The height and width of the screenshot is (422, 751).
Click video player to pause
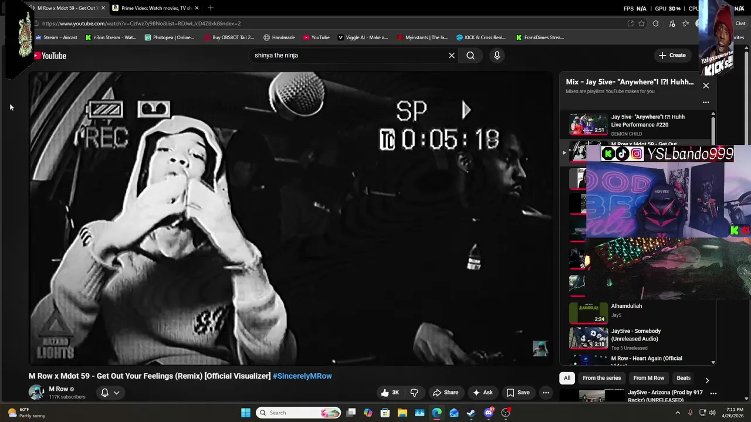291,218
